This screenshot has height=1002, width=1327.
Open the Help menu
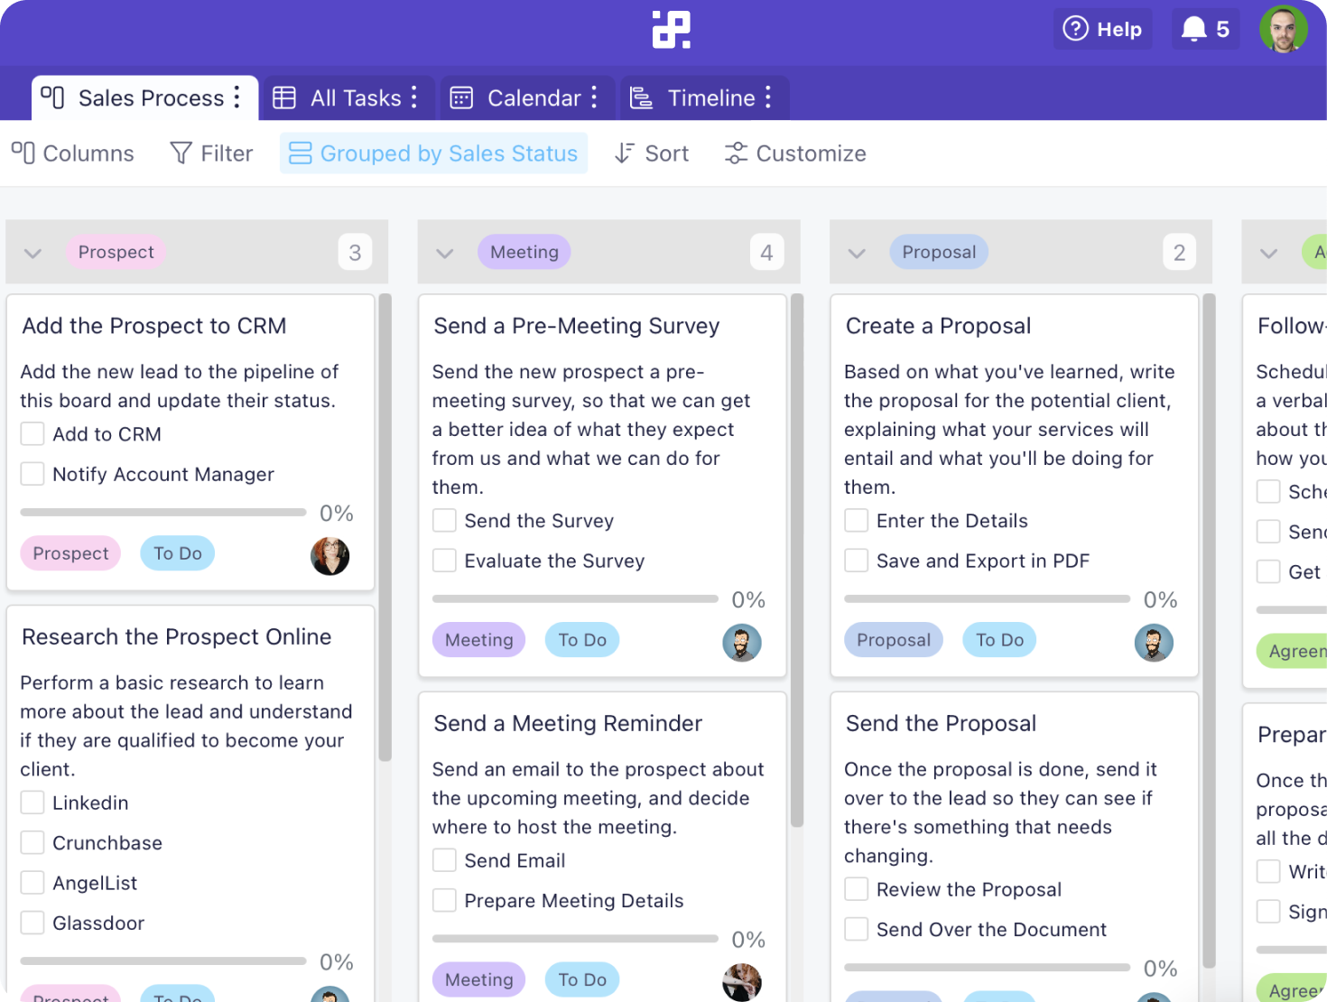click(1102, 29)
